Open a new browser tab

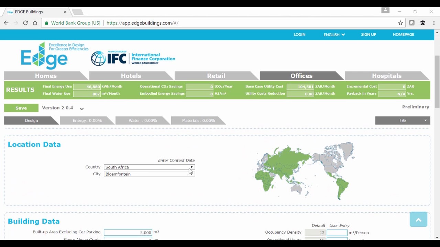point(78,12)
